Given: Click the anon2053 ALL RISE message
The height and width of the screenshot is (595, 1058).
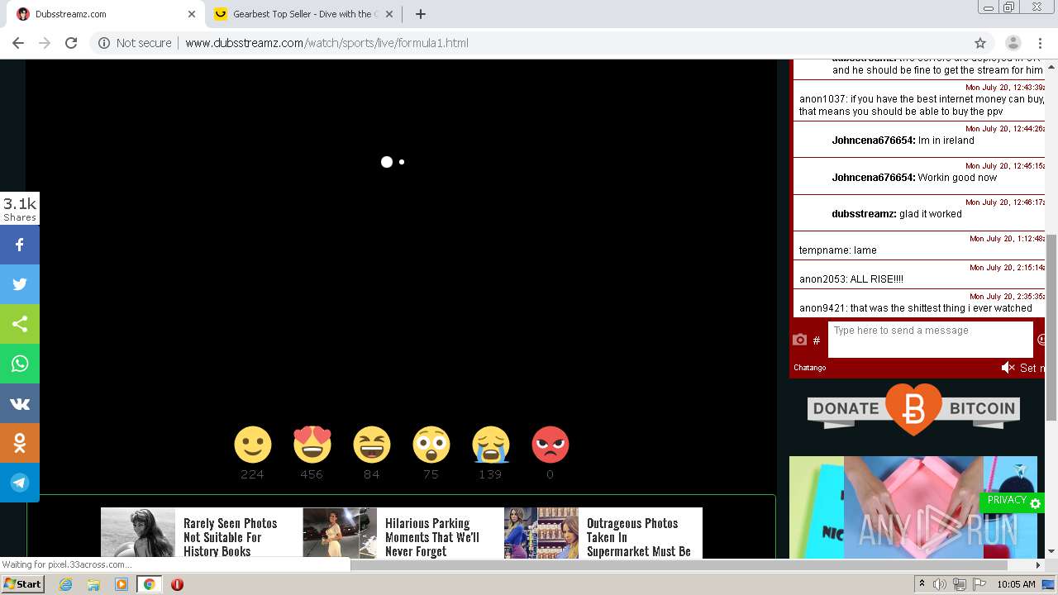Looking at the screenshot, I should tap(851, 279).
